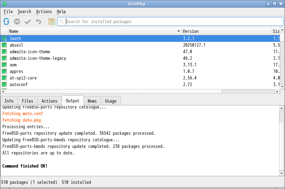The width and height of the screenshot is (285, 189).
Task: Click the Cancel undo arrow toolbar icon
Action: (38, 21)
